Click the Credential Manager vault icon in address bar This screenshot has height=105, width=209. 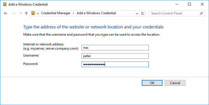(x=33, y=13)
